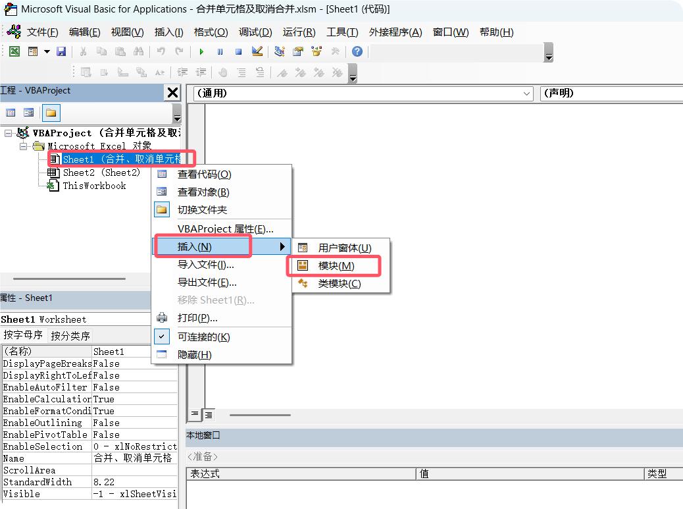This screenshot has width=683, height=509.
Task: Open the 文件(F) menu
Action: coord(42,32)
